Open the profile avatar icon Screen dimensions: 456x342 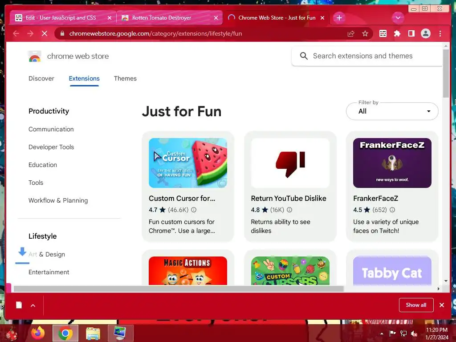click(425, 33)
